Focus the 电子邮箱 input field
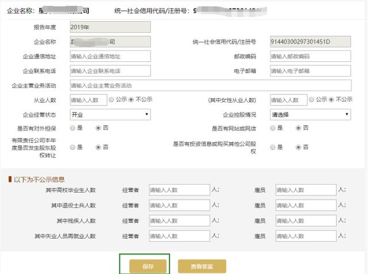Image resolution: width=368 pixels, height=274 pixels. (x=310, y=71)
